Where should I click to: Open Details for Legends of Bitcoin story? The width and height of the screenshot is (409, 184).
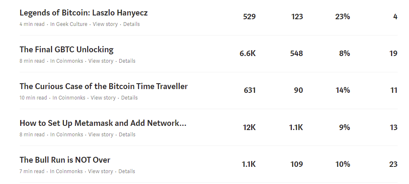131,24
